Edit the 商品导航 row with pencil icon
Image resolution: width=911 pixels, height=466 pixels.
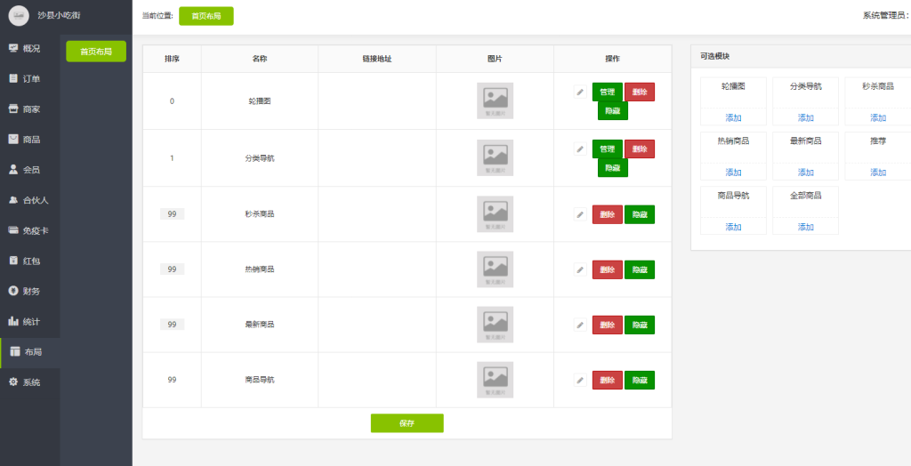(x=580, y=380)
